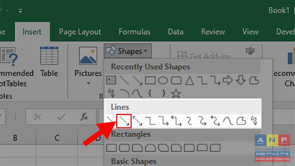Screen dimensions: 295x166
Task: Open Get Add-ins
Action: pyautogui.click(x=204, y=55)
